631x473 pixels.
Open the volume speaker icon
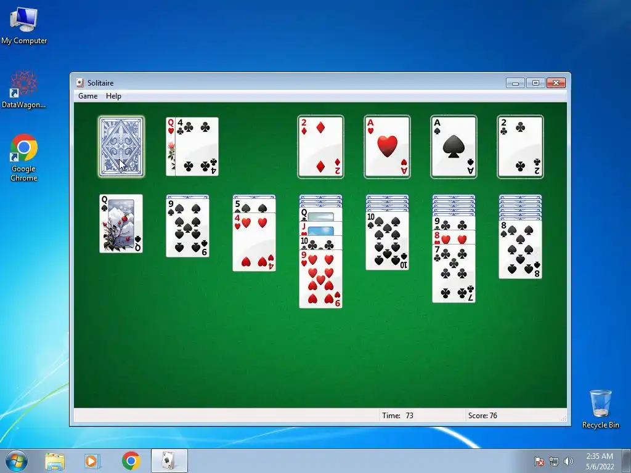pyautogui.click(x=568, y=461)
